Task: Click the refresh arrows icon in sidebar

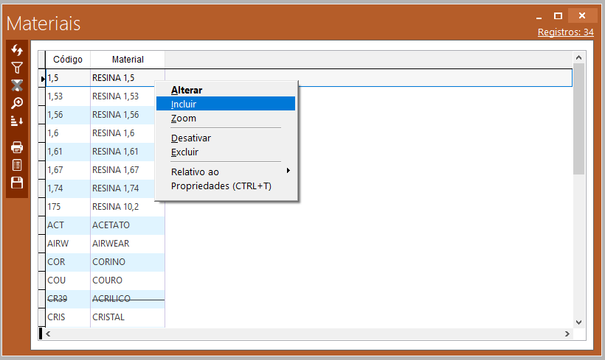Action: pyautogui.click(x=16, y=50)
